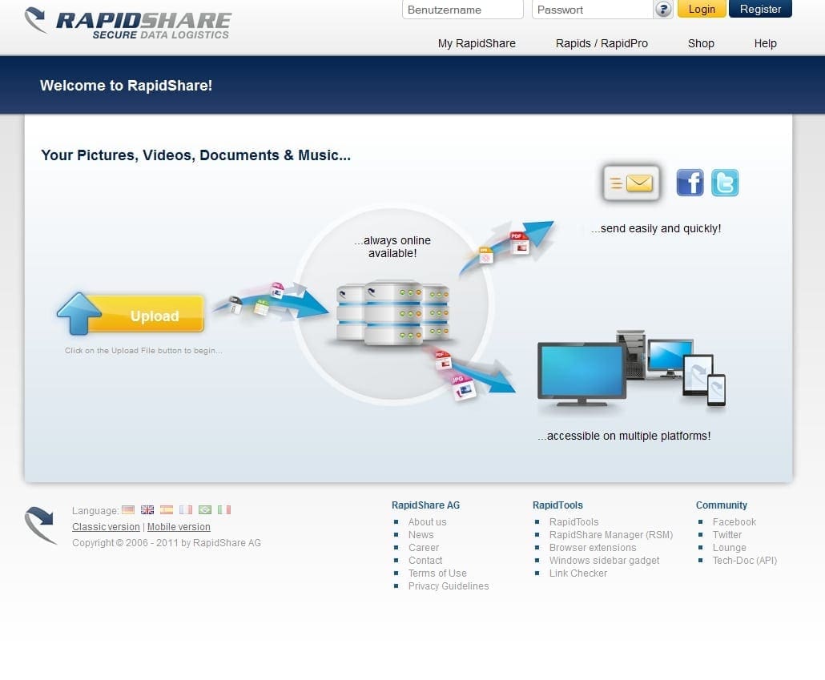Select the German flag language icon
825x680 pixels.
tap(128, 509)
